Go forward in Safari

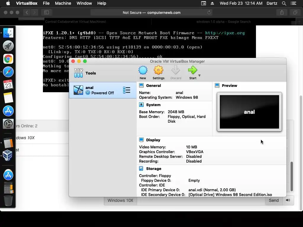click(34, 12)
